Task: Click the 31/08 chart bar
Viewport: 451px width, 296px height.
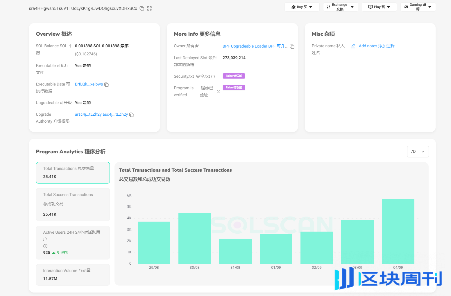Action: [x=235, y=251]
